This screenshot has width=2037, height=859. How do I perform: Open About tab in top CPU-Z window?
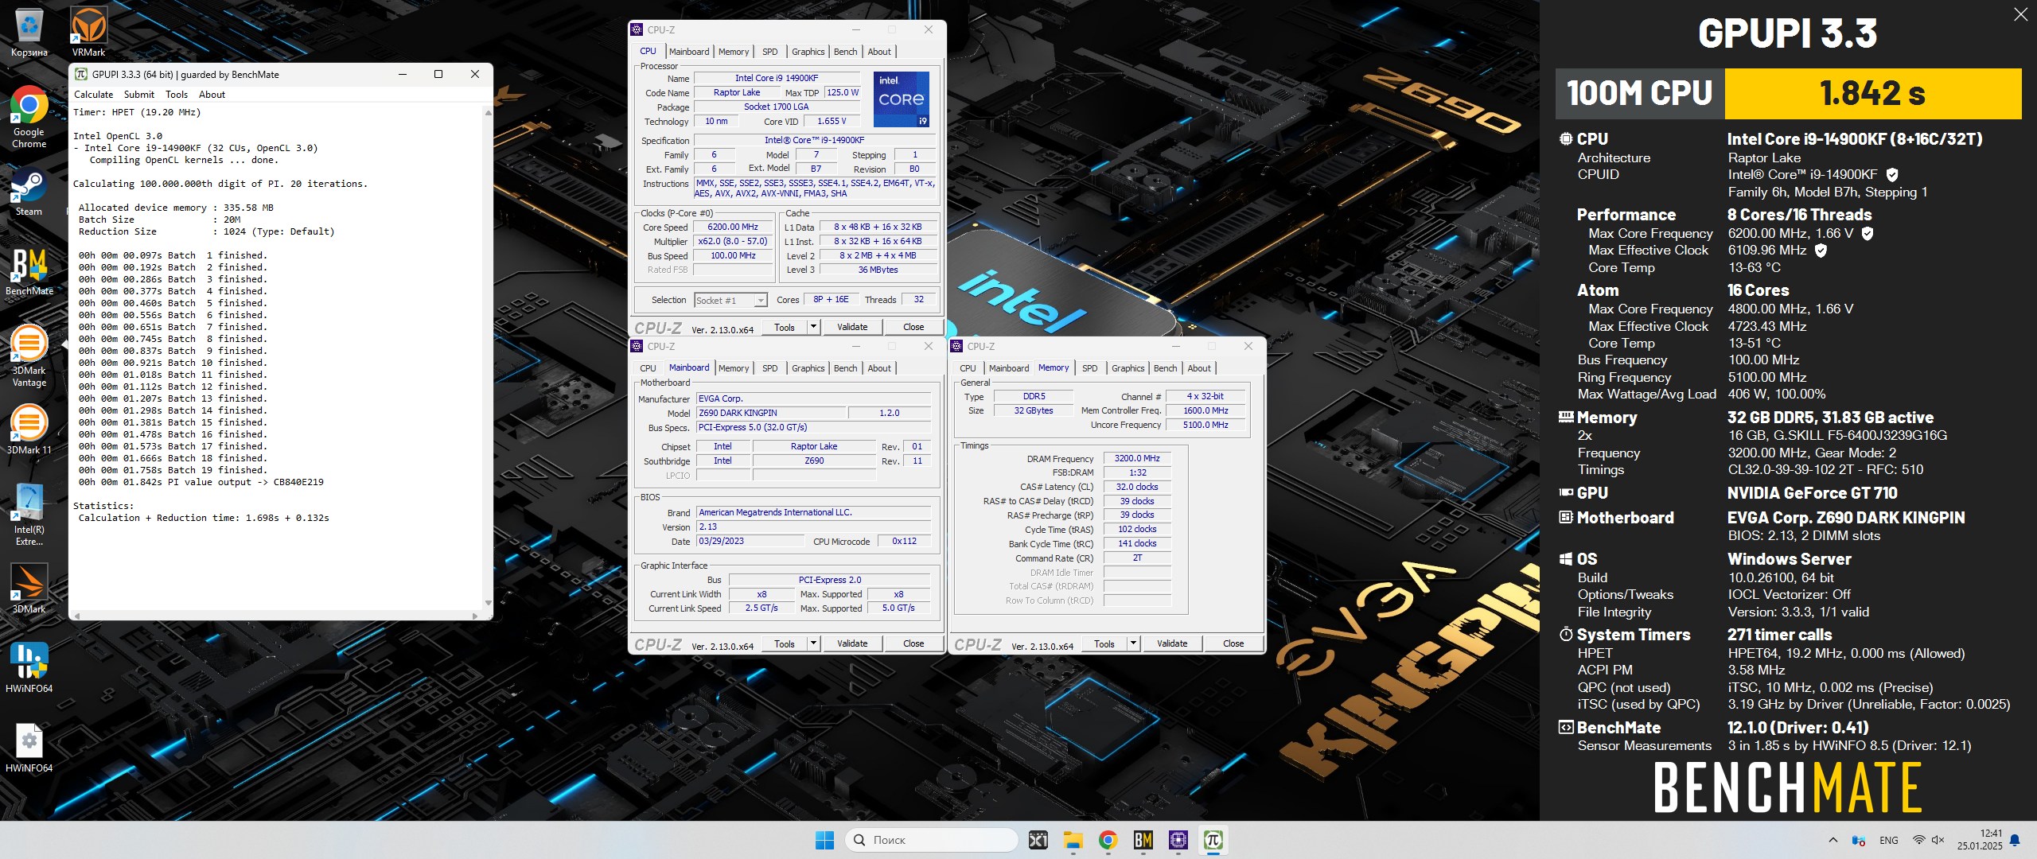(x=879, y=52)
